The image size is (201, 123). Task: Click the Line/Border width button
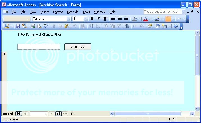(x=168, y=19)
